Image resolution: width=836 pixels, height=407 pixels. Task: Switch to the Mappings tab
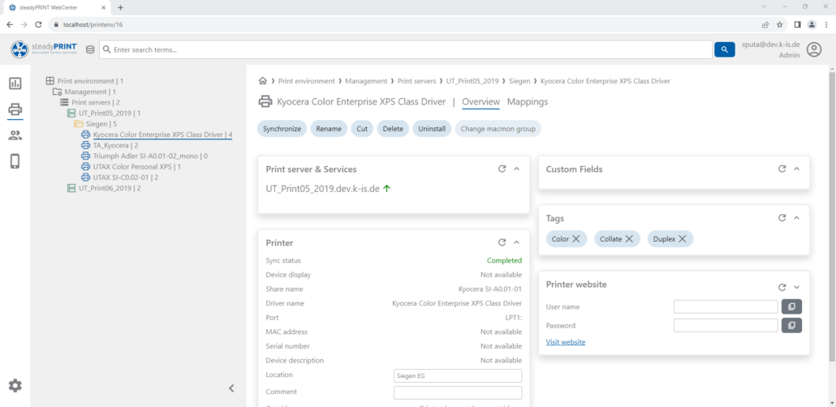(x=528, y=102)
